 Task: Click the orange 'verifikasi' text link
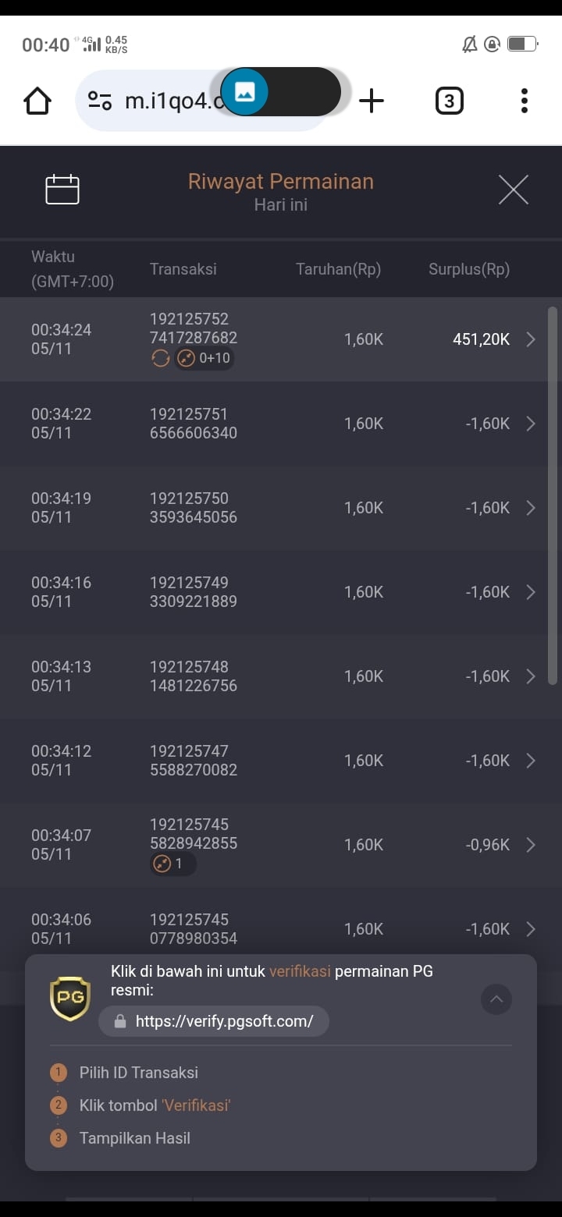[300, 971]
